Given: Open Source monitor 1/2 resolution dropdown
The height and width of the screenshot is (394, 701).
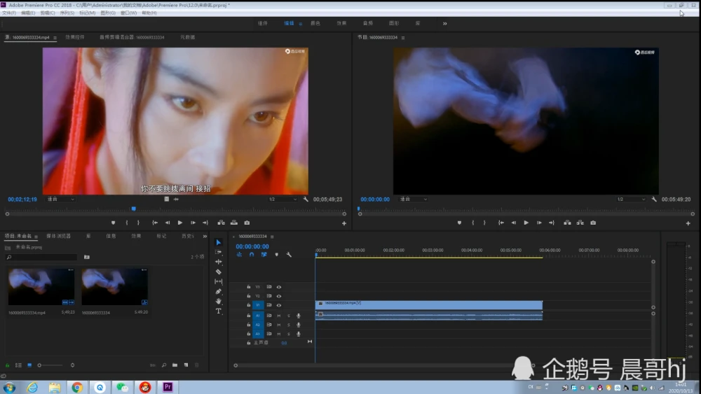Looking at the screenshot, I should click(283, 199).
